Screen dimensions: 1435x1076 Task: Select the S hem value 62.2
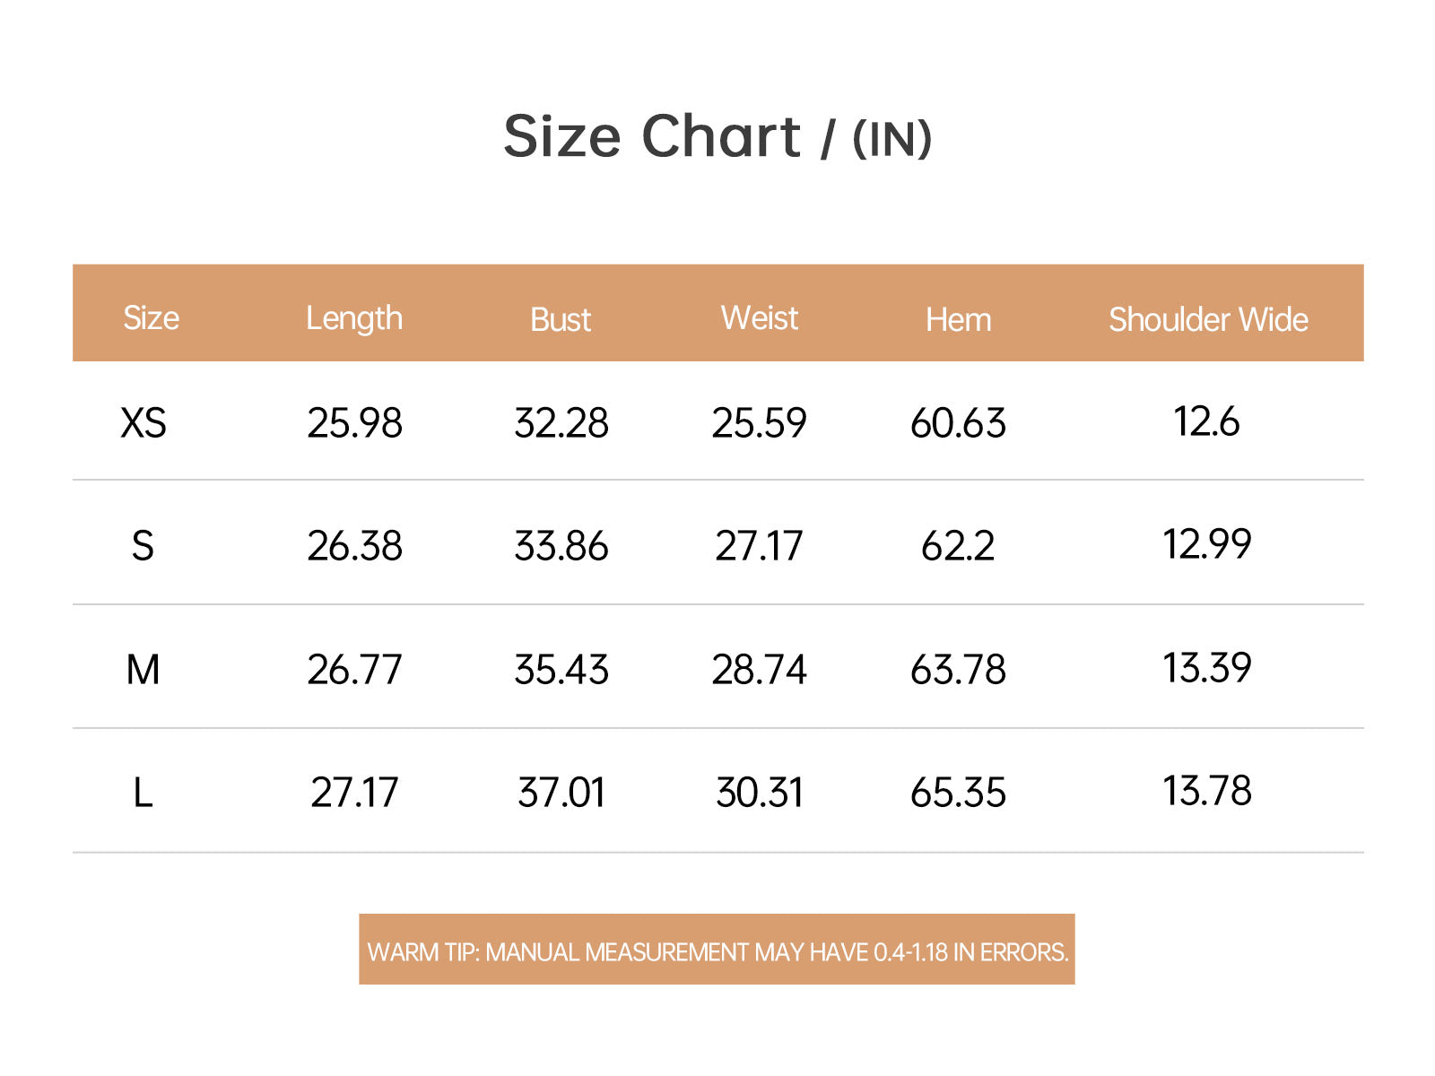(x=958, y=546)
